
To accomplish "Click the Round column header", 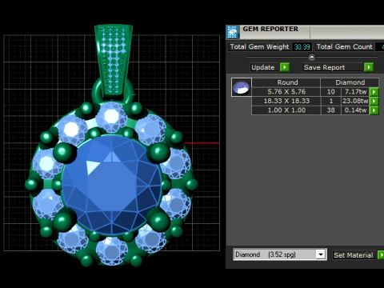I will click(x=286, y=82).
